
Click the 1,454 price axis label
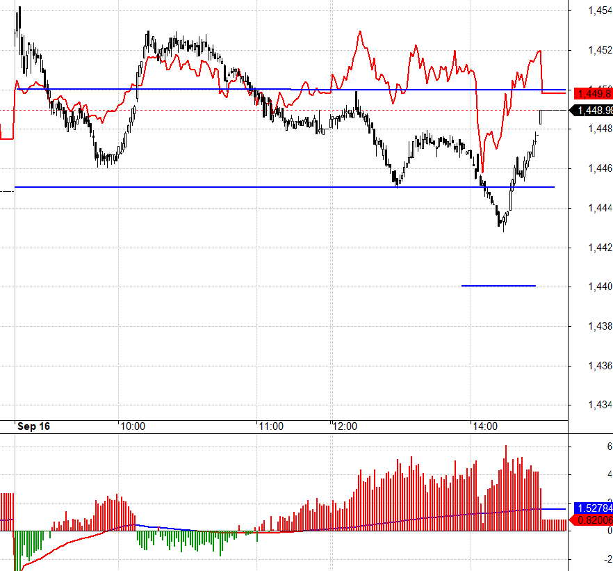click(599, 10)
